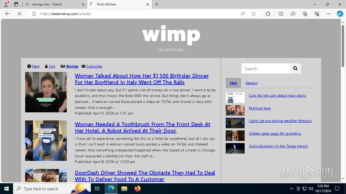The image size is (346, 194).
Task: Close the wixmp.com Search tab
Action: [x=83, y=4]
